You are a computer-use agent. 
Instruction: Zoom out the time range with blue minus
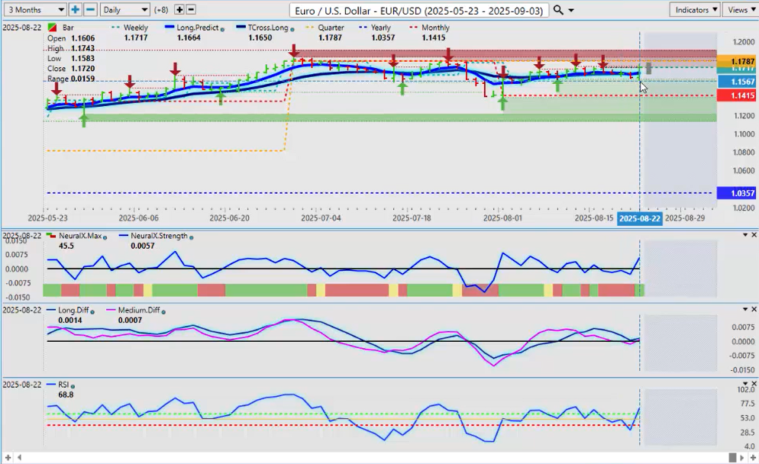[x=90, y=9]
